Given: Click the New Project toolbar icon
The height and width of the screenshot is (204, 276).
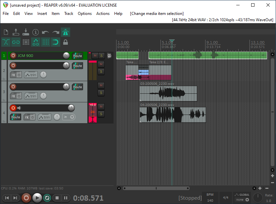Looking at the screenshot, I should pos(6,32).
